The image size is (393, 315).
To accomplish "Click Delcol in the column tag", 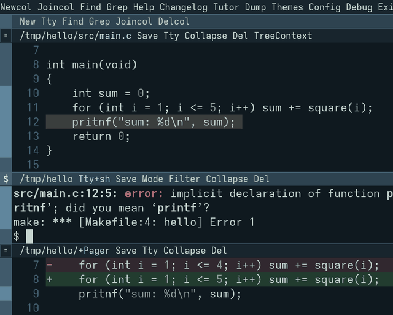I will tap(174, 21).
